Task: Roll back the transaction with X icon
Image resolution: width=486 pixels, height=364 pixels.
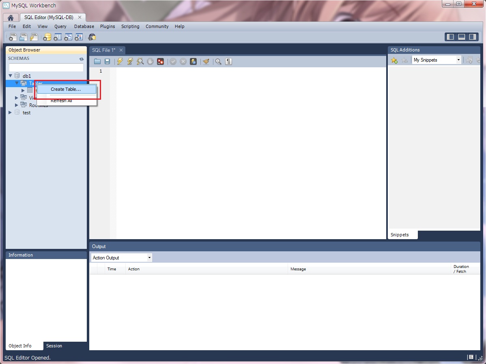Action: pos(183,61)
